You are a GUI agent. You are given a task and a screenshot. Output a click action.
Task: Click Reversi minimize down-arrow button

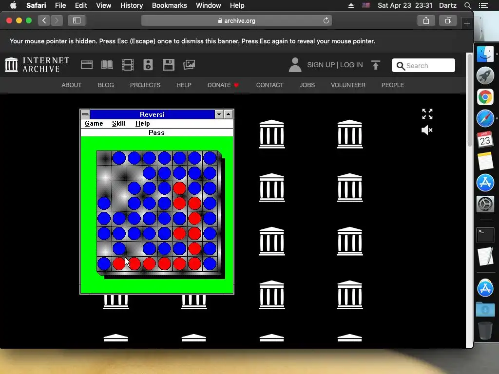219,114
